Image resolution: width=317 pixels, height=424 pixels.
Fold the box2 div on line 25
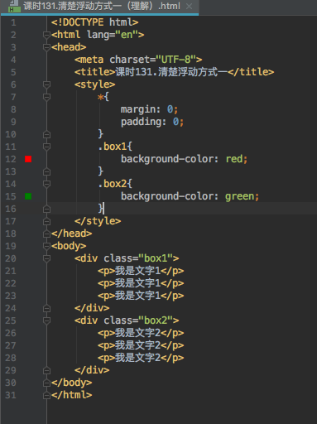pyautogui.click(x=46, y=320)
